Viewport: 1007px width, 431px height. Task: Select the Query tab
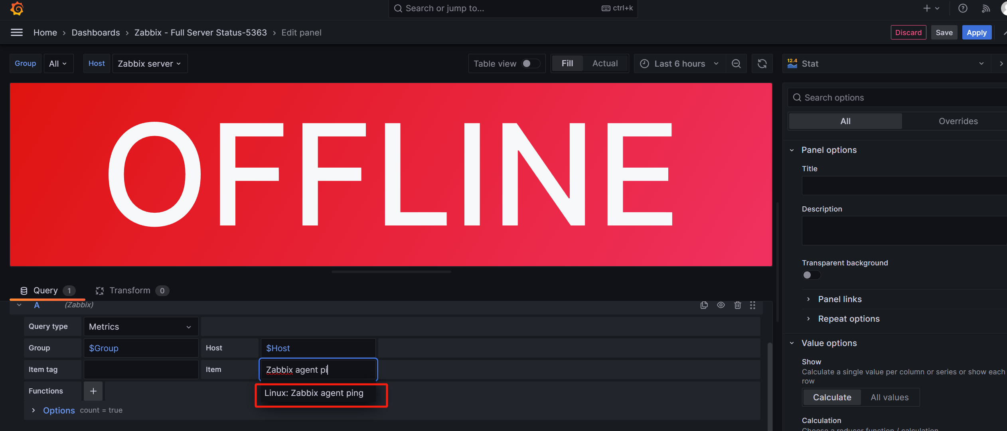coord(45,290)
